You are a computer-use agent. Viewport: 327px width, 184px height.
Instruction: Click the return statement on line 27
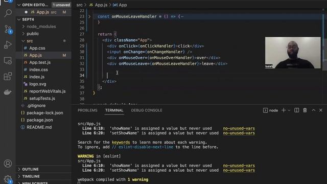[107, 34]
